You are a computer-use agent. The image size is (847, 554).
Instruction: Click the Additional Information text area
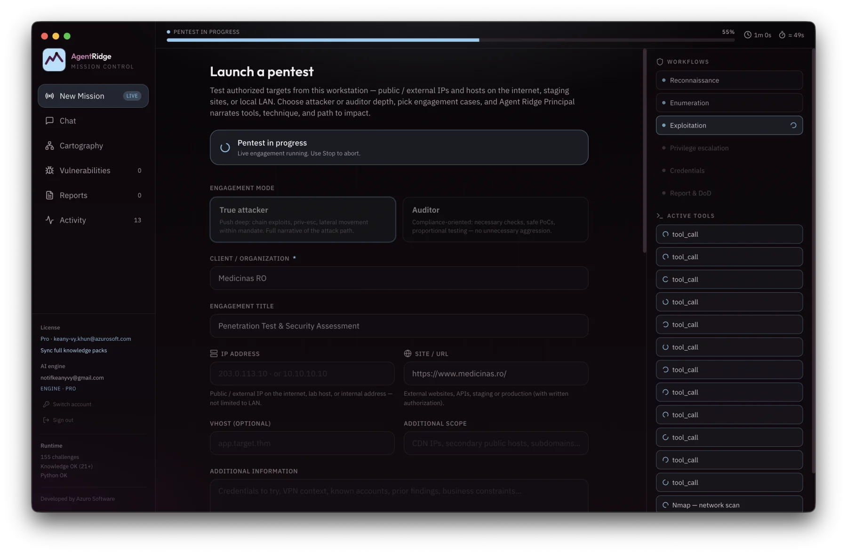tap(399, 495)
